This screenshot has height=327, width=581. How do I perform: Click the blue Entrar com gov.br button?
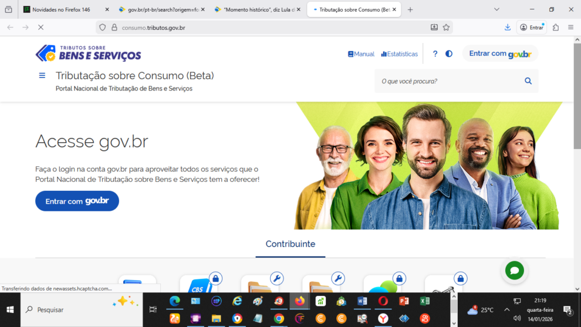tap(77, 201)
